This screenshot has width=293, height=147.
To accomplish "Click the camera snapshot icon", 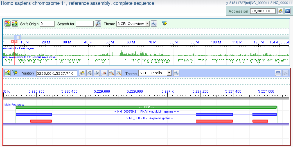I will pos(288,11).
